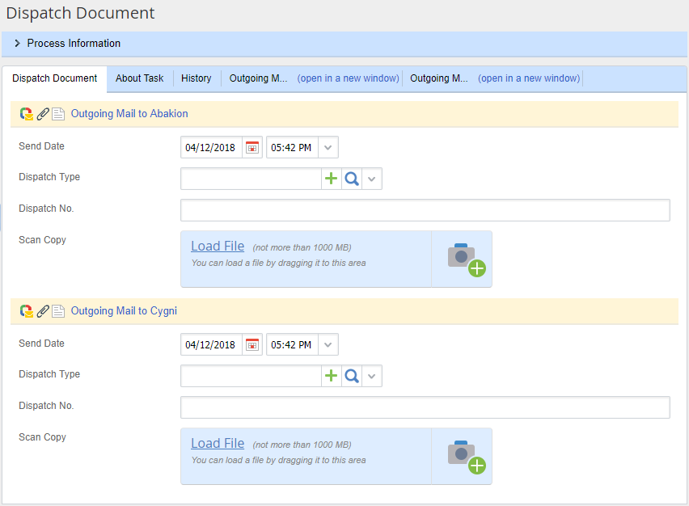Expand the Dispatch Type dropdown for Abakion
This screenshot has height=506, width=689.
point(371,179)
